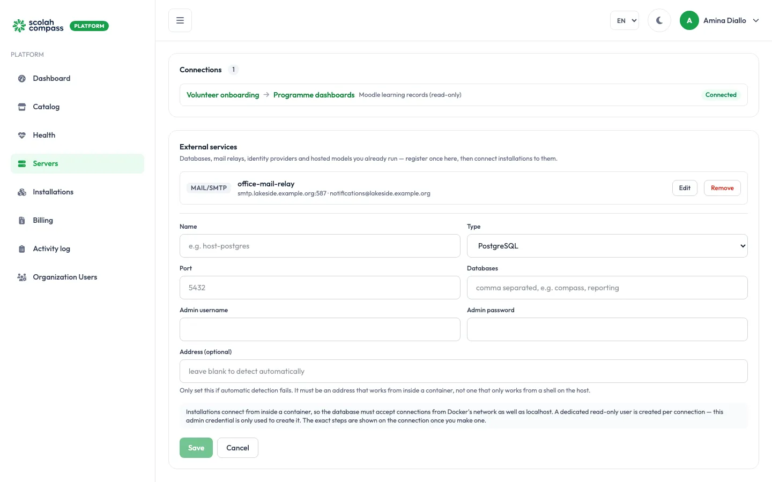Click the Billing invoice icon
The height and width of the screenshot is (482, 772).
[x=22, y=221]
